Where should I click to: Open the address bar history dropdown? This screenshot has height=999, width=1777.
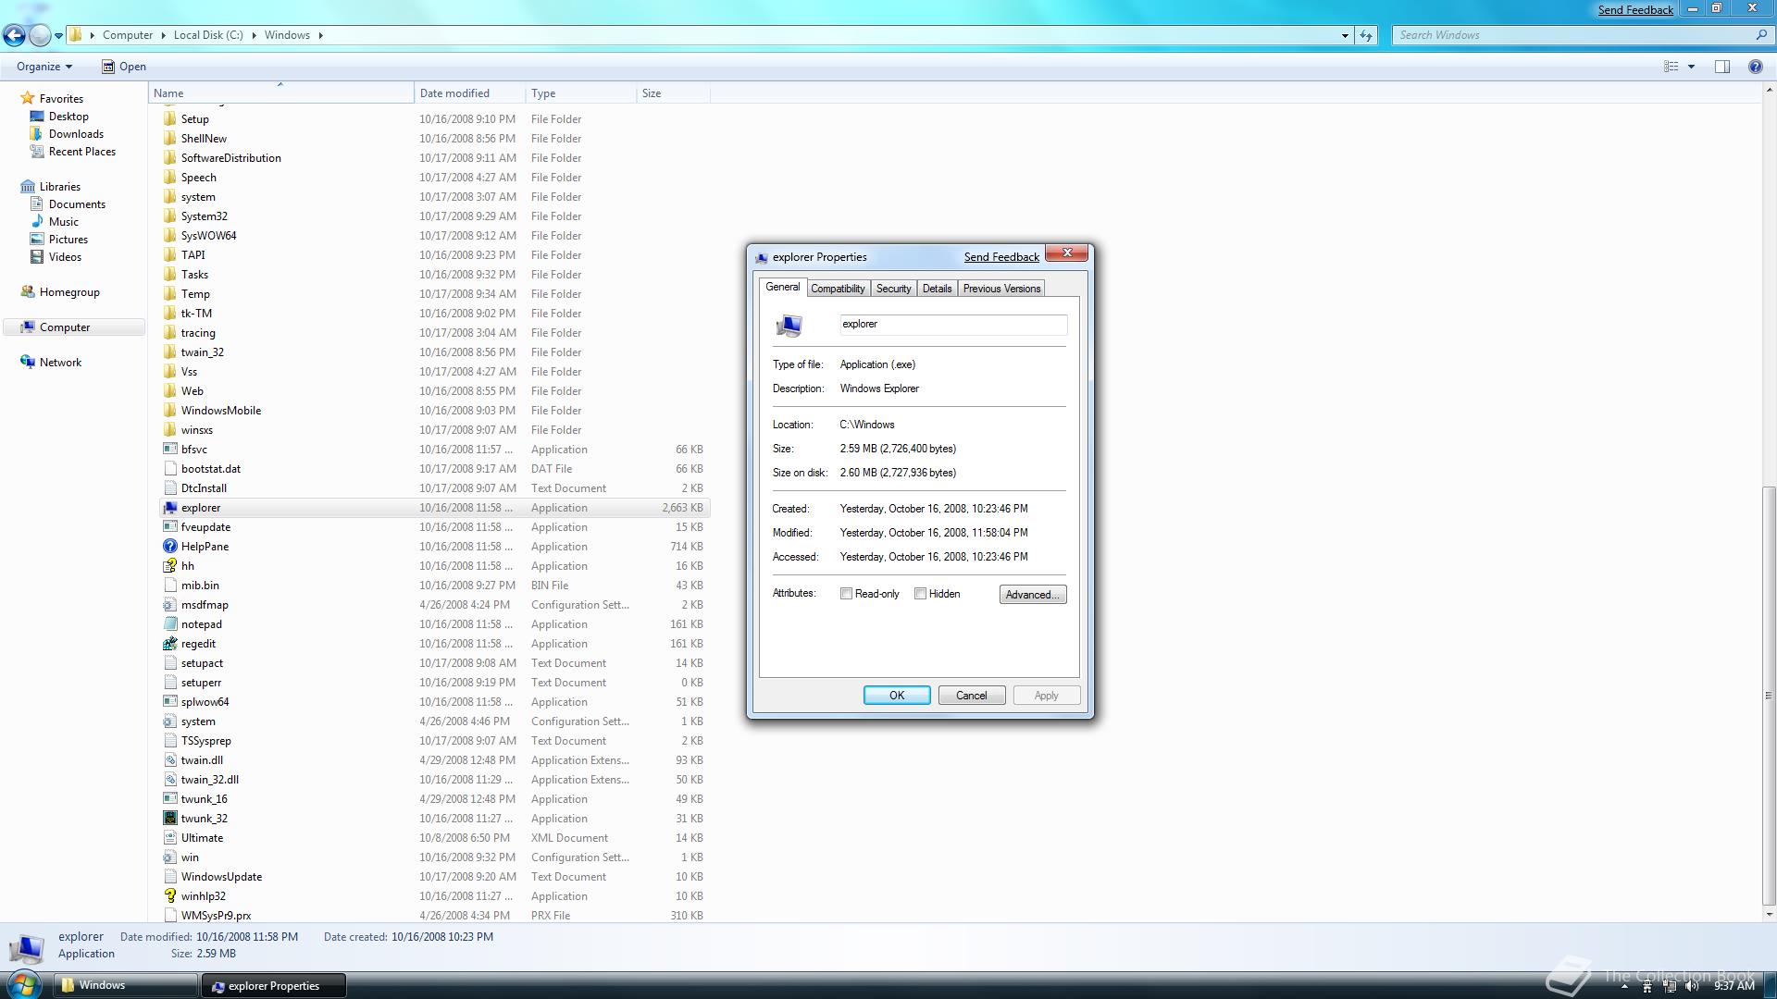click(1345, 35)
